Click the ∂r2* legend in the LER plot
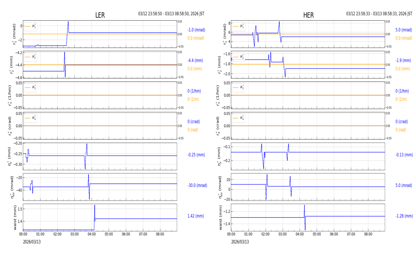This screenshot has height=254, width=416. click(31, 57)
